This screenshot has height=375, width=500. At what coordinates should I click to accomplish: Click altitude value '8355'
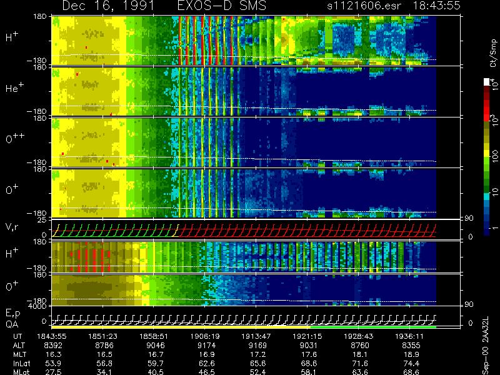[x=411, y=346]
